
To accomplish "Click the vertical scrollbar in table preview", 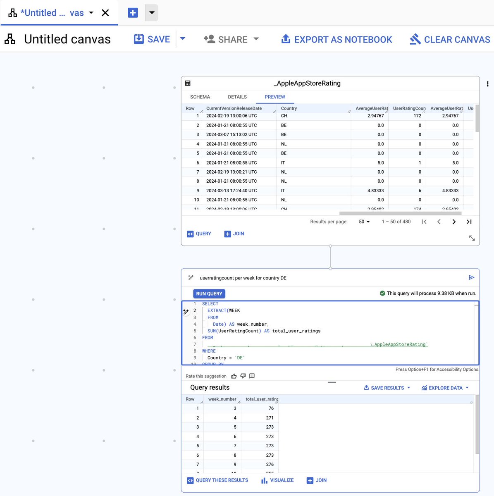I will [477, 118].
